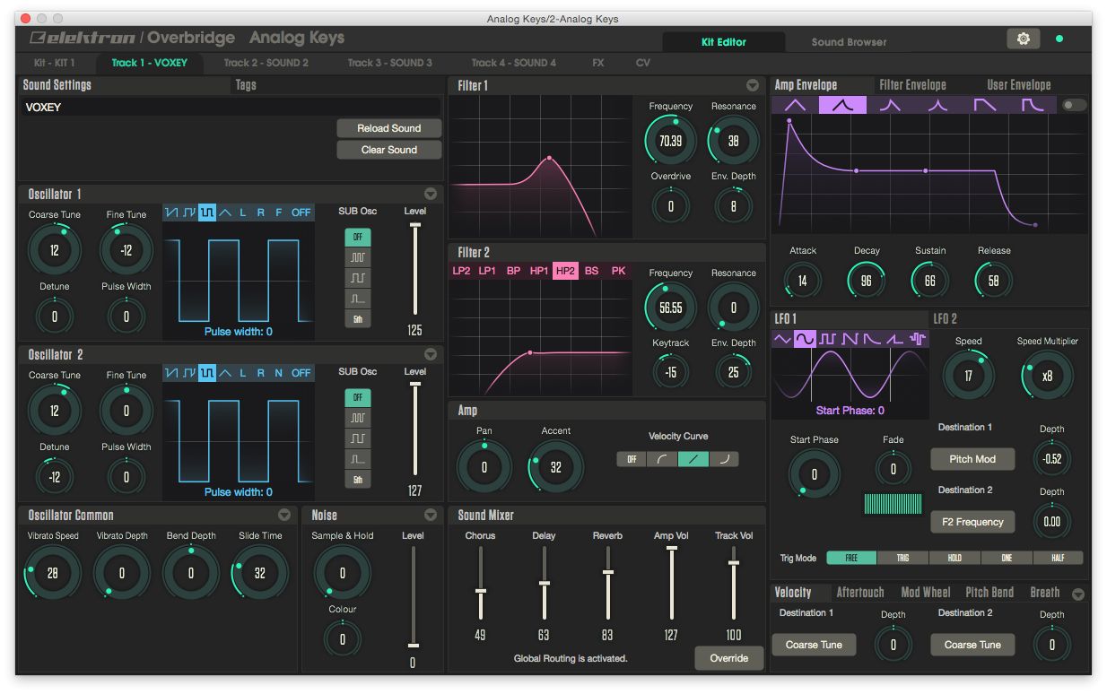Adjust the Chorus send slider
Viewport: 1107px width, 694px height.
(x=481, y=583)
